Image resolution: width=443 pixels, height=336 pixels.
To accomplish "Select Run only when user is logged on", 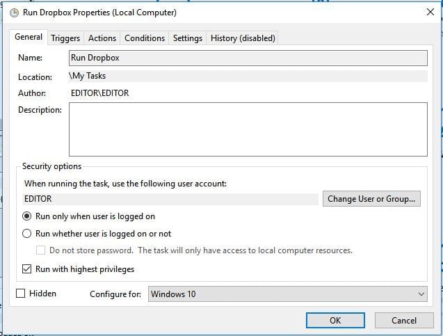I will (27, 216).
